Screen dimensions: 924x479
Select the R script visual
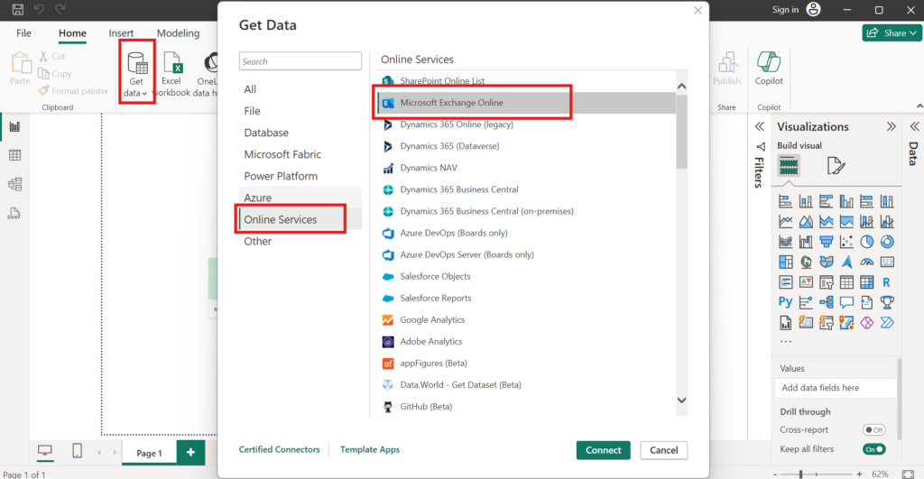pyautogui.click(x=887, y=282)
